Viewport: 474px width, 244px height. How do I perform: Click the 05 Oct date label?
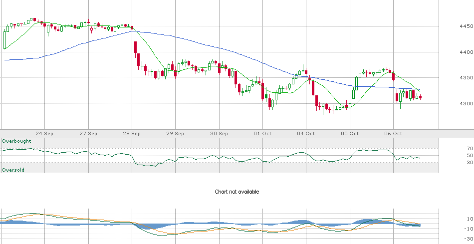click(350, 134)
